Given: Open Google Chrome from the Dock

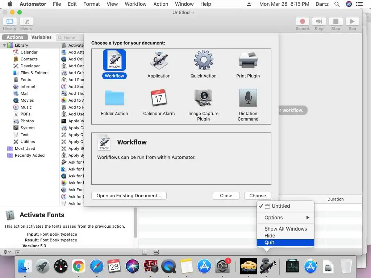Looking at the screenshot, I should tap(79, 266).
